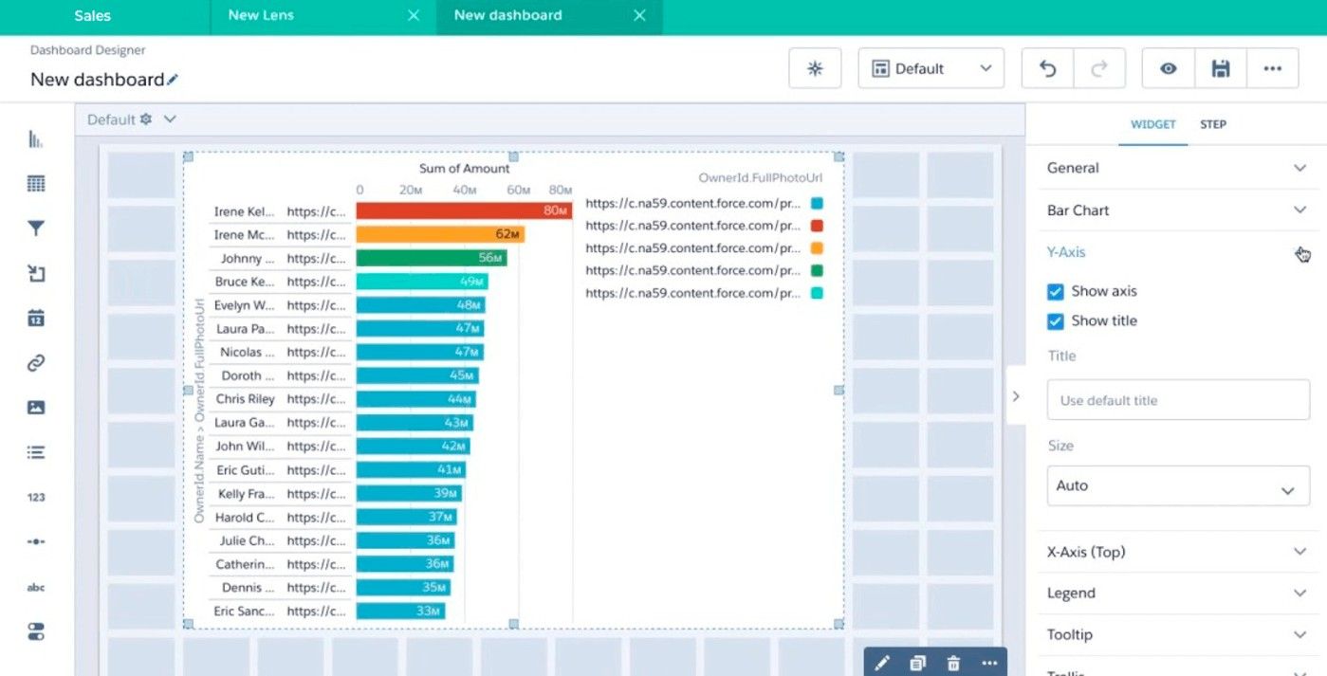Click the red legend color swatch
Viewport: 1327px width, 676px height.
pyautogui.click(x=817, y=226)
